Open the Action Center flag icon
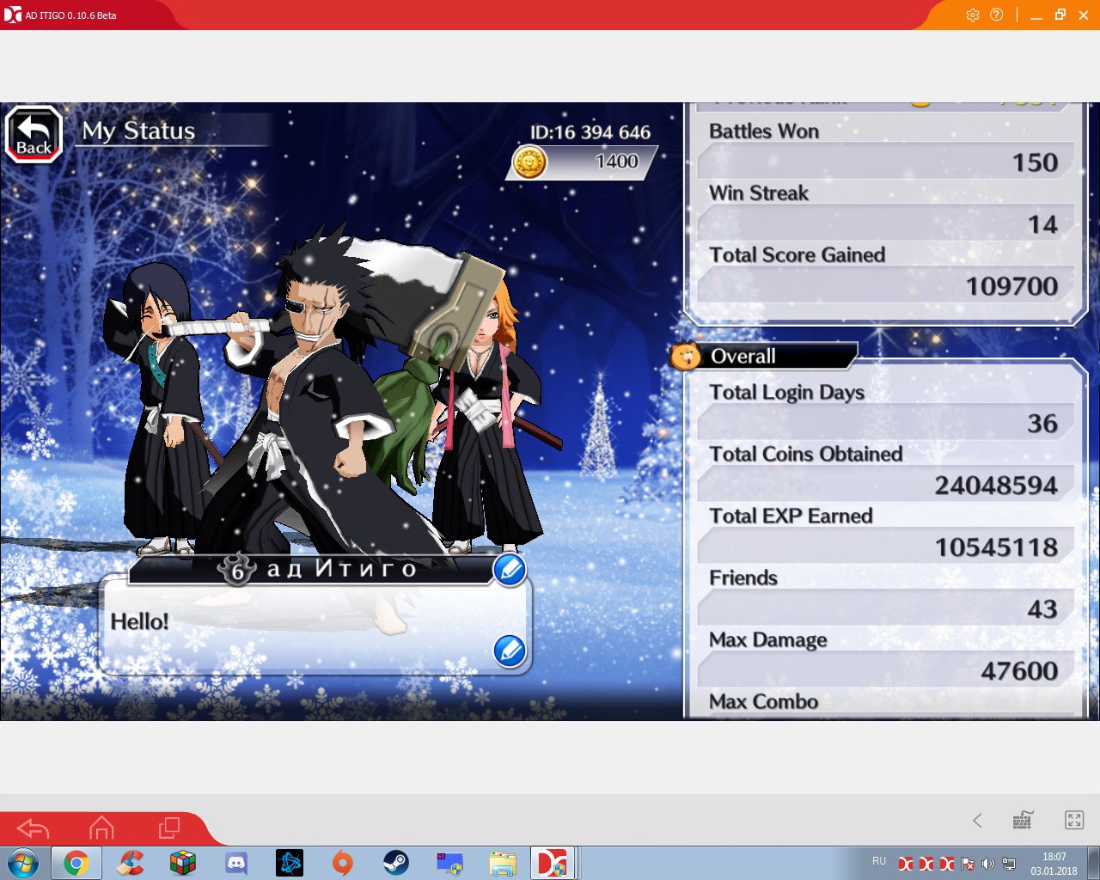Viewport: 1100px width, 880px height. (968, 863)
